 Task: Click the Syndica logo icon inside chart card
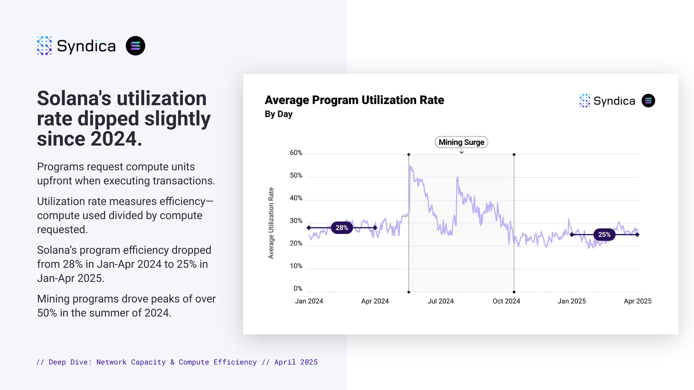tap(585, 101)
